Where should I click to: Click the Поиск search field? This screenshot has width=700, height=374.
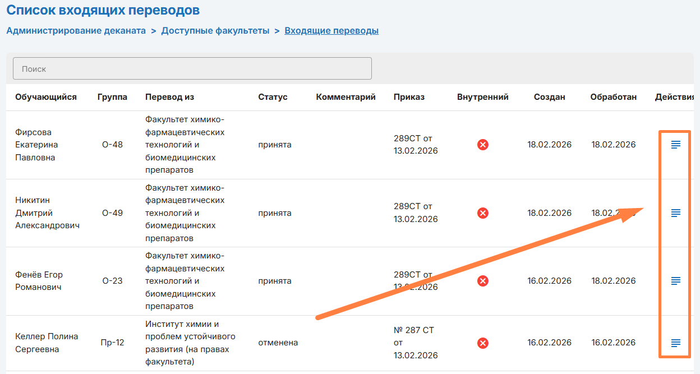click(x=192, y=69)
